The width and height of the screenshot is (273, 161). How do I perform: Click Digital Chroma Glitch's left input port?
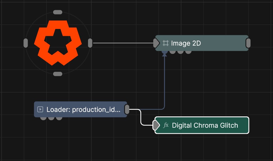point(156,125)
